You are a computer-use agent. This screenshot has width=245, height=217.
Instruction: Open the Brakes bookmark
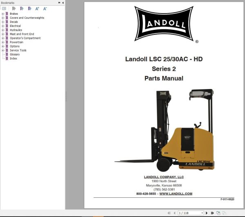tap(14, 14)
